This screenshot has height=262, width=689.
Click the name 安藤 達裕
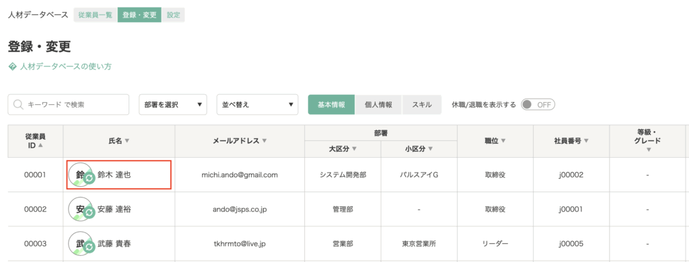(x=114, y=209)
